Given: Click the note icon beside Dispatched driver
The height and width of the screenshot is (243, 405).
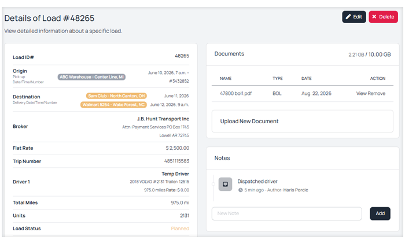Looking at the screenshot, I should [225, 184].
